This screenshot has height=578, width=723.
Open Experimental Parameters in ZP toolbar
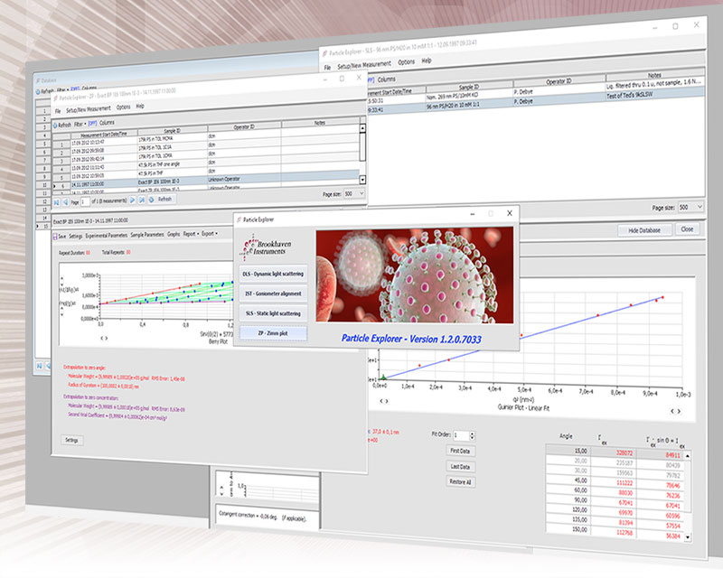(x=106, y=235)
